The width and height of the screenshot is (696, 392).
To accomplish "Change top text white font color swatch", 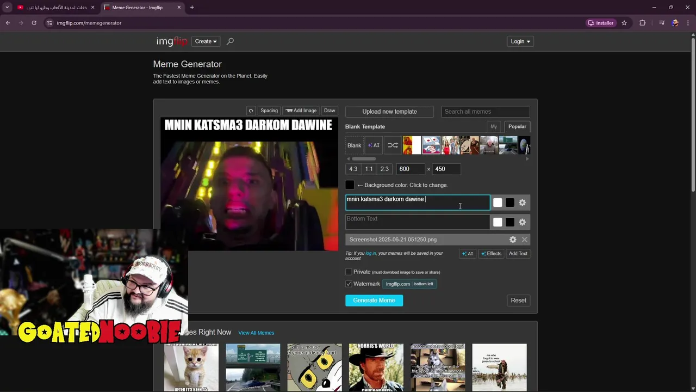I will pos(498,203).
